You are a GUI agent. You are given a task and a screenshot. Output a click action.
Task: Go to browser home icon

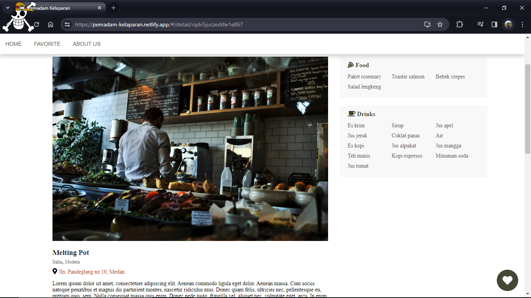(x=51, y=24)
